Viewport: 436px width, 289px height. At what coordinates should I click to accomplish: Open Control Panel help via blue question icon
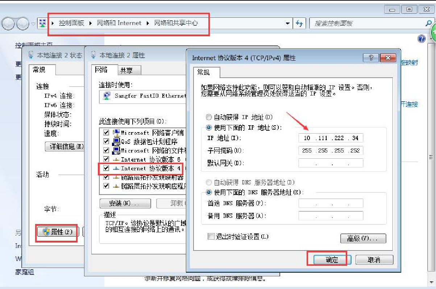pyautogui.click(x=422, y=39)
